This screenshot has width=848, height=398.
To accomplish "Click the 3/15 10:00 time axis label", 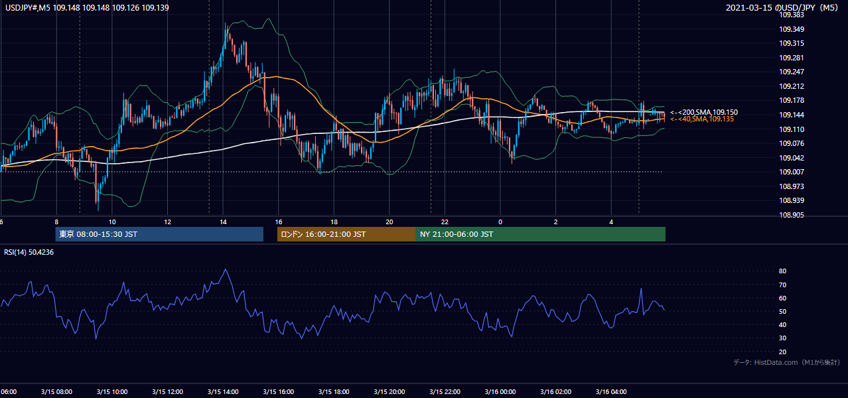I will (x=111, y=391).
